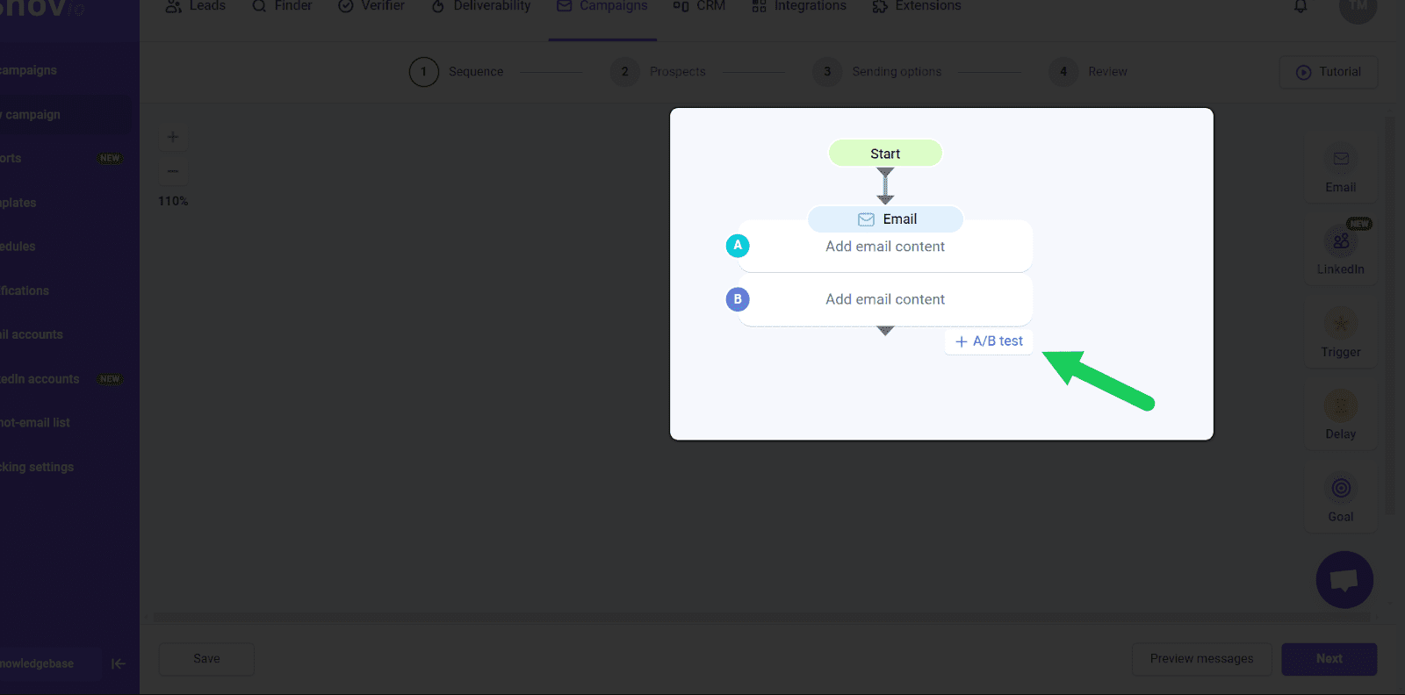
Task: Go to step 3 Sending options
Action: coord(878,72)
